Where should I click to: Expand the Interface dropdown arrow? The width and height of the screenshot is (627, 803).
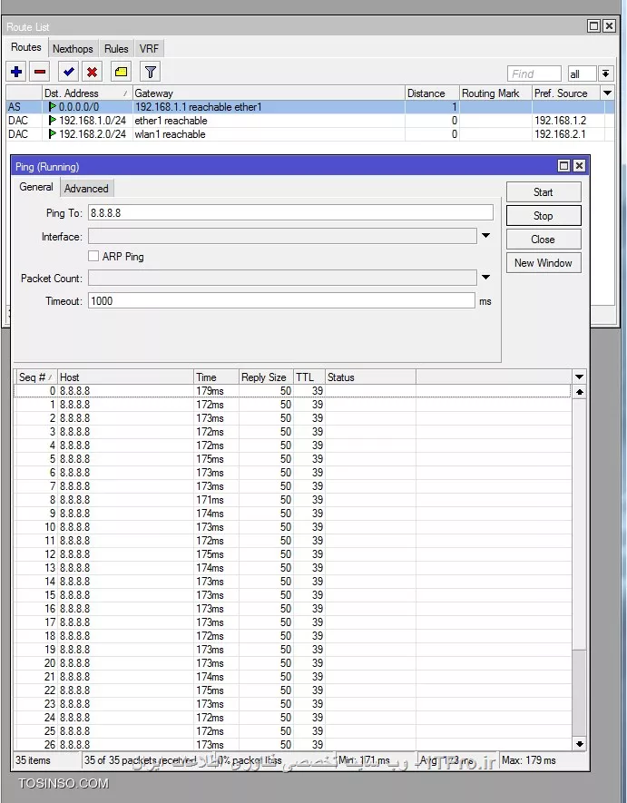[x=485, y=236]
